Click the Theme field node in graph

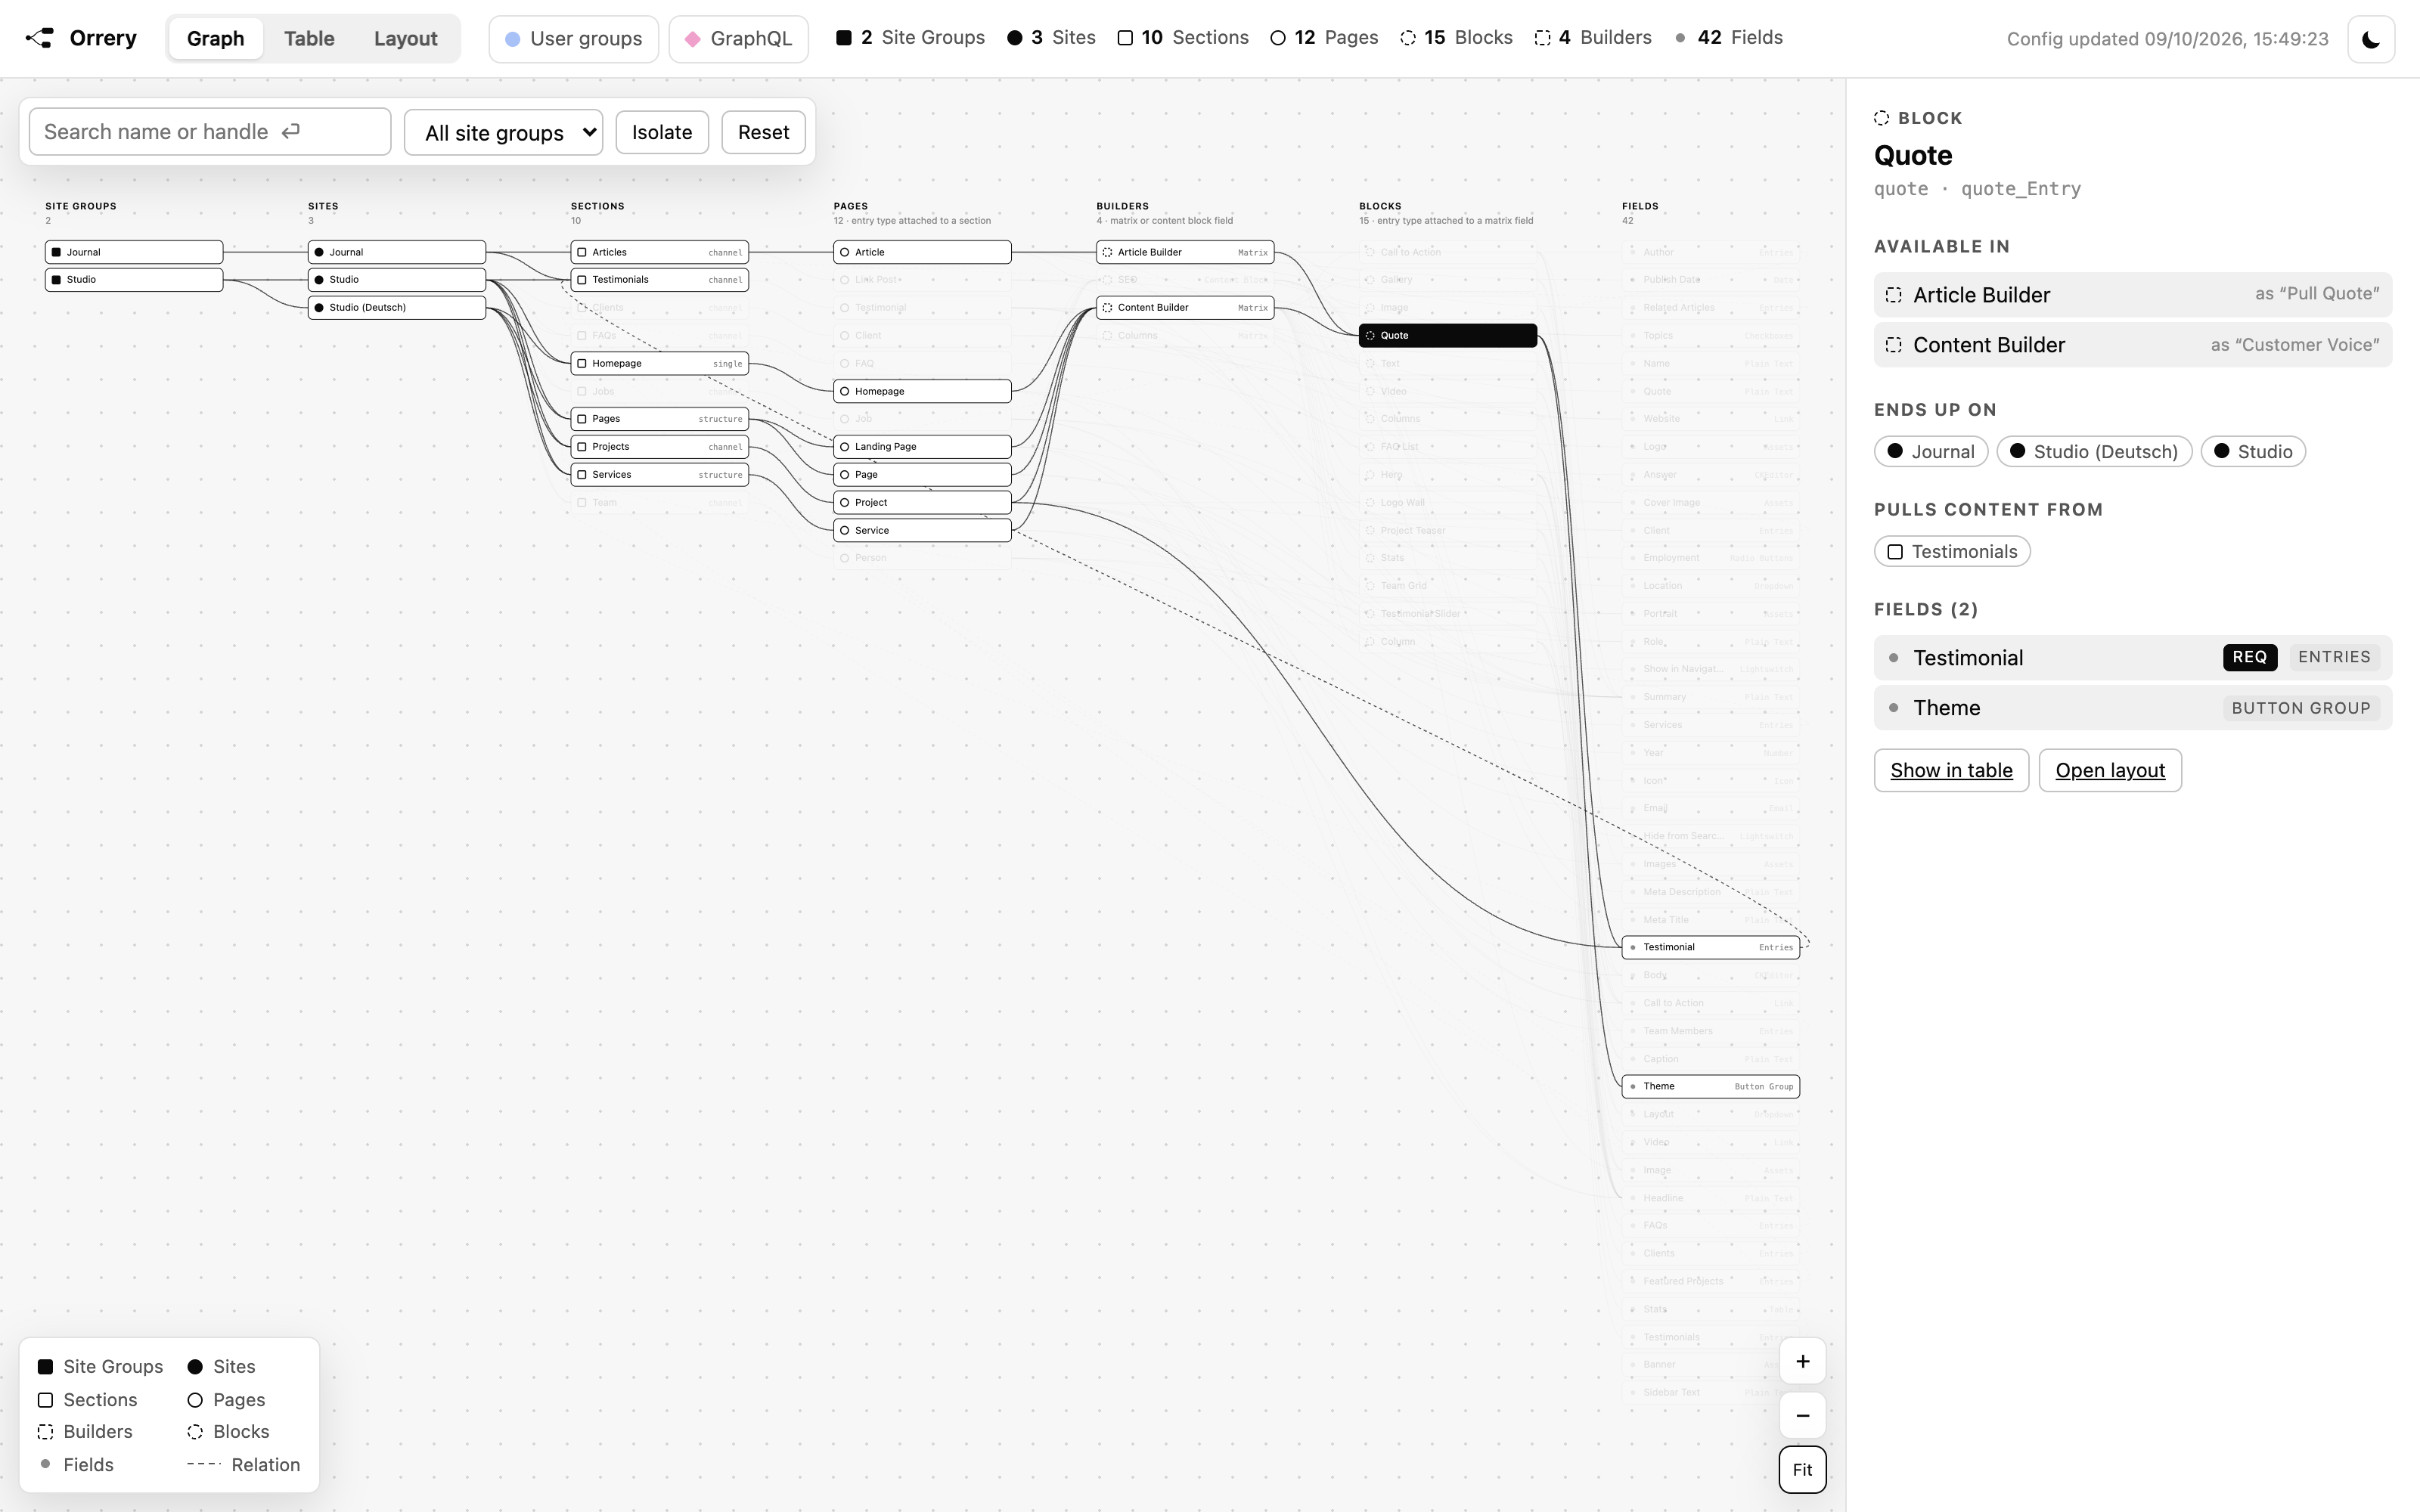[x=1711, y=1086]
